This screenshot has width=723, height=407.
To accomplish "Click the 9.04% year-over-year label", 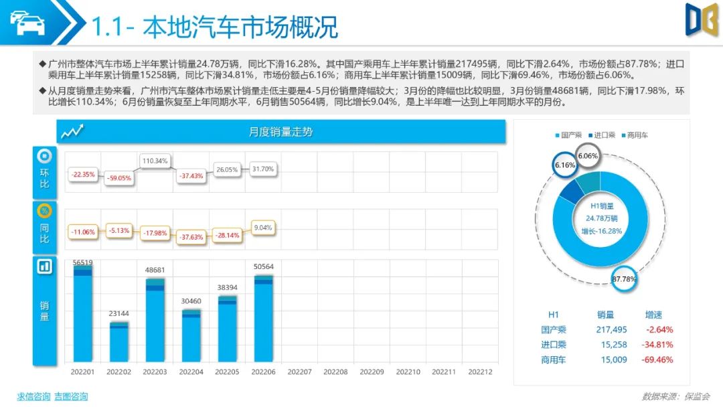I will [x=263, y=228].
